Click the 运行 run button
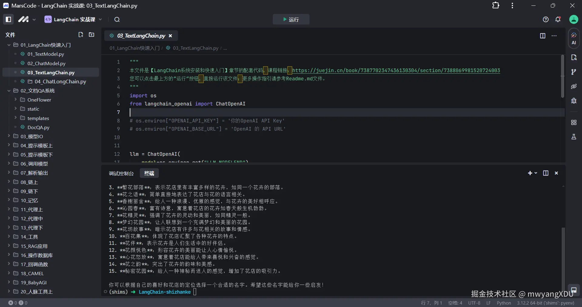The image size is (582, 307). tap(291, 19)
